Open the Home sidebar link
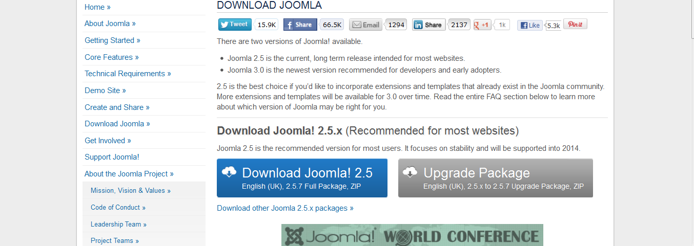 coord(97,7)
